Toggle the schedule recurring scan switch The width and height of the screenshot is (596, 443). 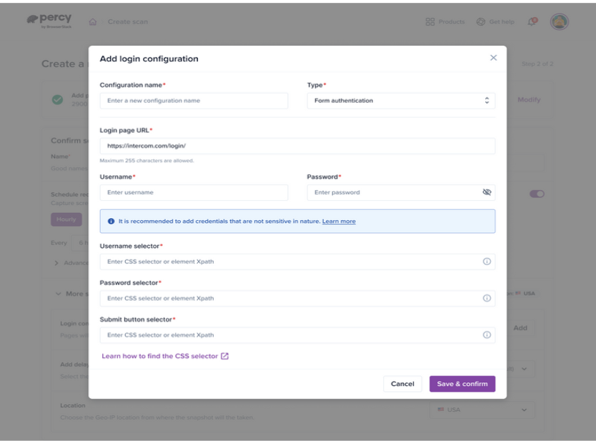537,194
